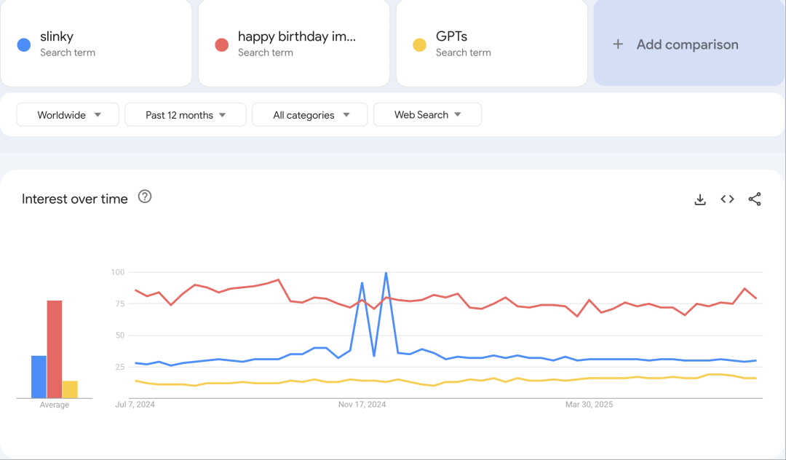Click the plus icon for Add comparison
786x460 pixels.
pos(618,44)
